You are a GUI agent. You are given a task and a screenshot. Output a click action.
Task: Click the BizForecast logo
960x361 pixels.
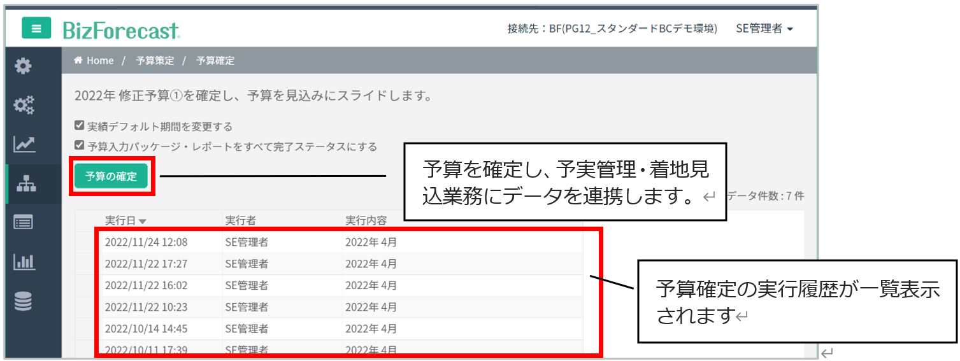pyautogui.click(x=121, y=29)
